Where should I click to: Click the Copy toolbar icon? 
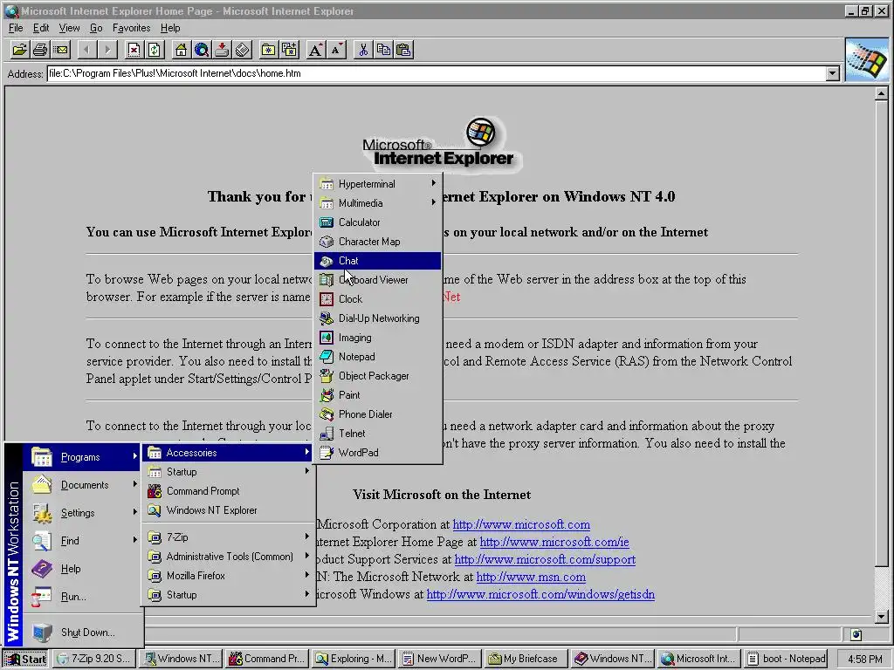point(383,50)
